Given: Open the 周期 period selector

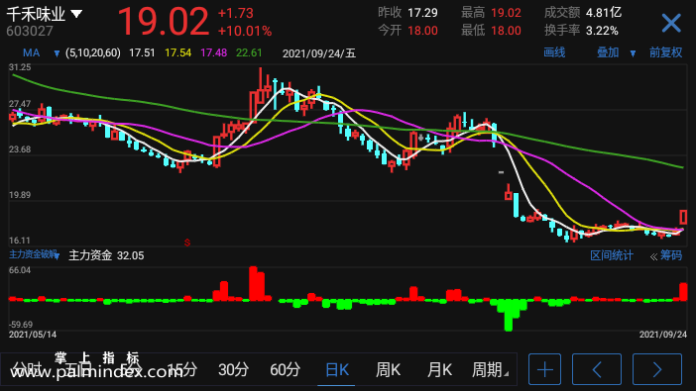Looking at the screenshot, I should (x=490, y=370).
